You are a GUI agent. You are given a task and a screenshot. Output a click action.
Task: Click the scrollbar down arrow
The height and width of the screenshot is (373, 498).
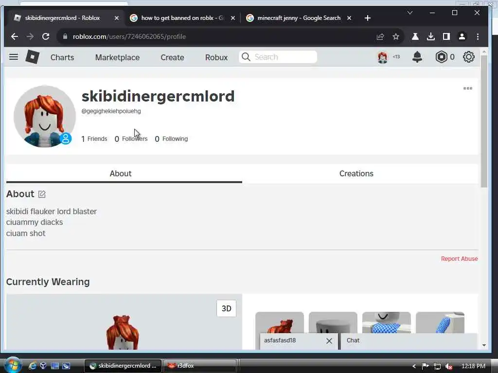(x=484, y=345)
